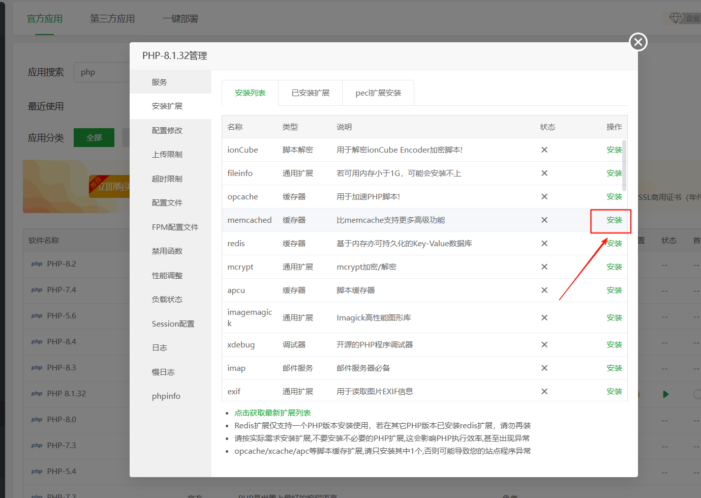Open 第三方应用 tab
The image size is (701, 498).
coord(112,19)
